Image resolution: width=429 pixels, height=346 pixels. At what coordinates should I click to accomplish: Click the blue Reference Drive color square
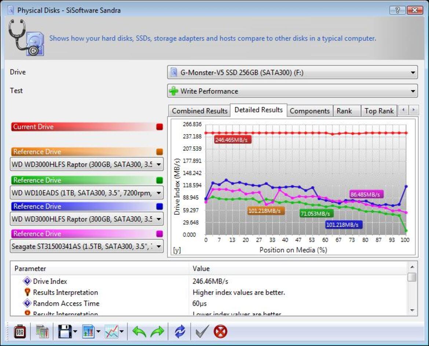[x=159, y=206]
